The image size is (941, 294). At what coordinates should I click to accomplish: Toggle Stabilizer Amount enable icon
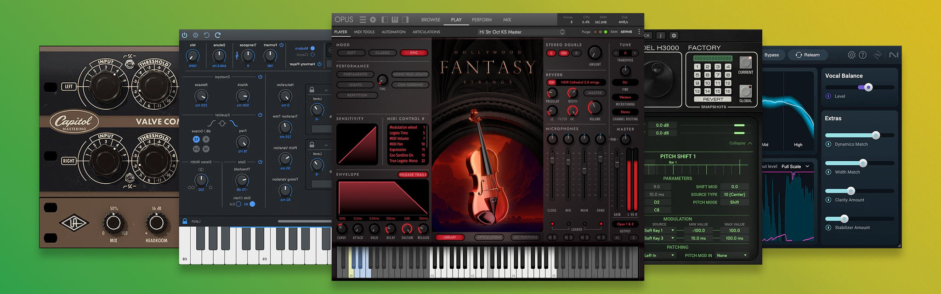click(x=828, y=227)
